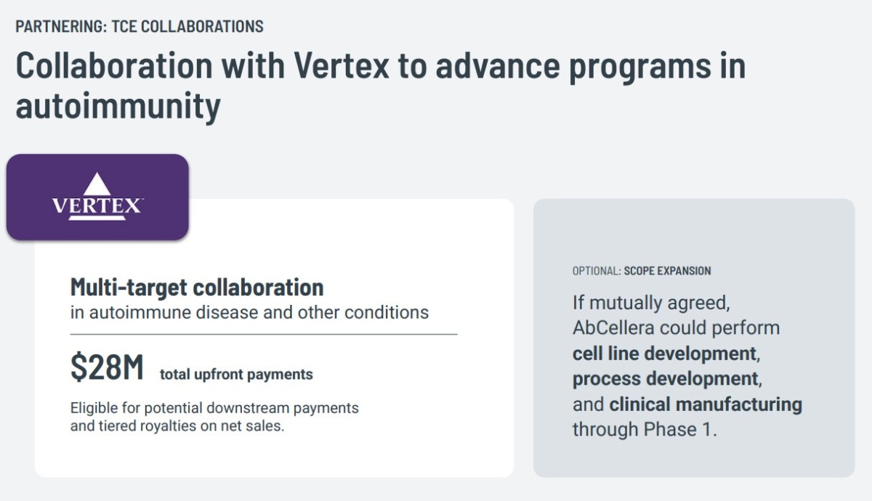Click the bold 'clinical manufacturing' text

(x=706, y=404)
